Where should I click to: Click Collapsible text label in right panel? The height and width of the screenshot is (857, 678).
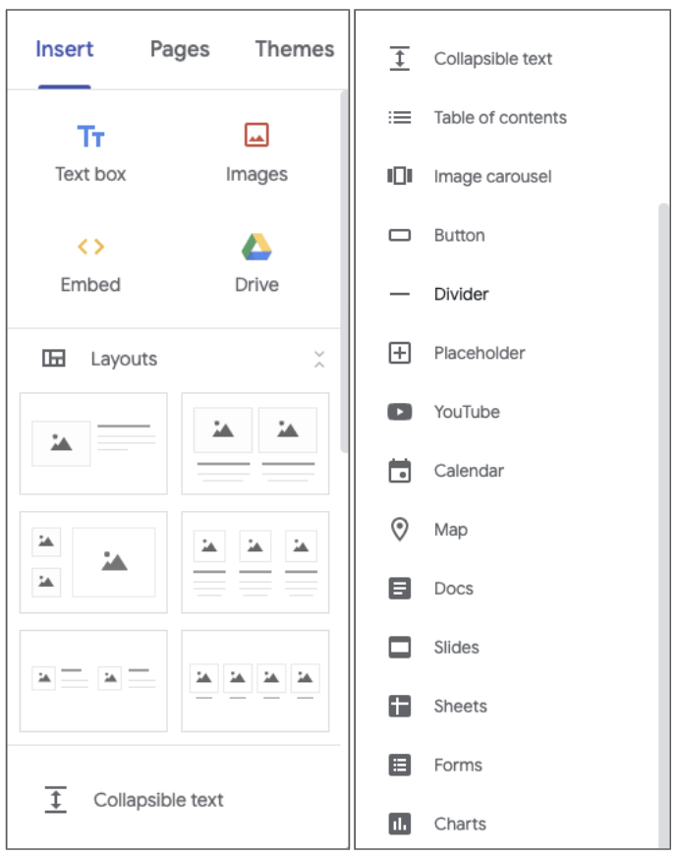(x=493, y=59)
